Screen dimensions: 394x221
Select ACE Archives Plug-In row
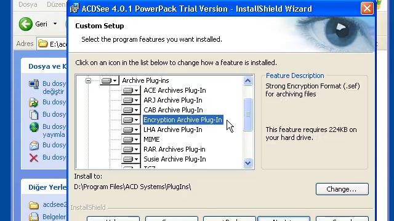(x=175, y=90)
